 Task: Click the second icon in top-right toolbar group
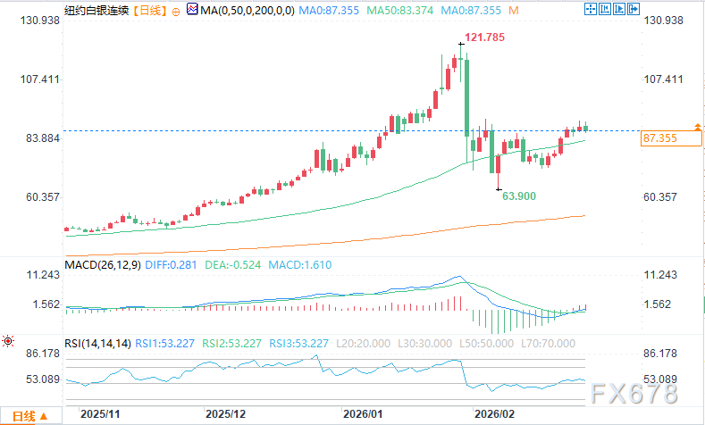pyautogui.click(x=604, y=9)
